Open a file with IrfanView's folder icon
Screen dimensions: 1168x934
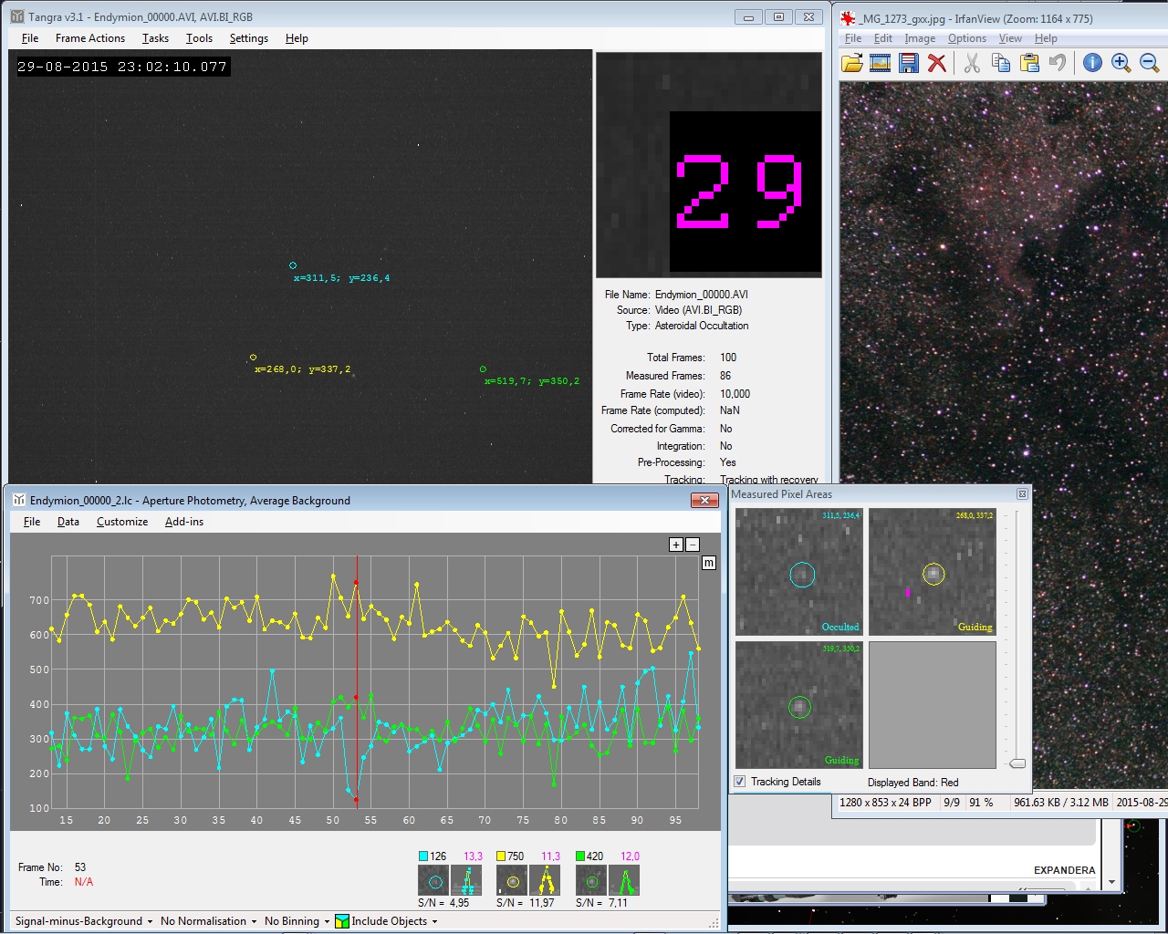pos(851,63)
